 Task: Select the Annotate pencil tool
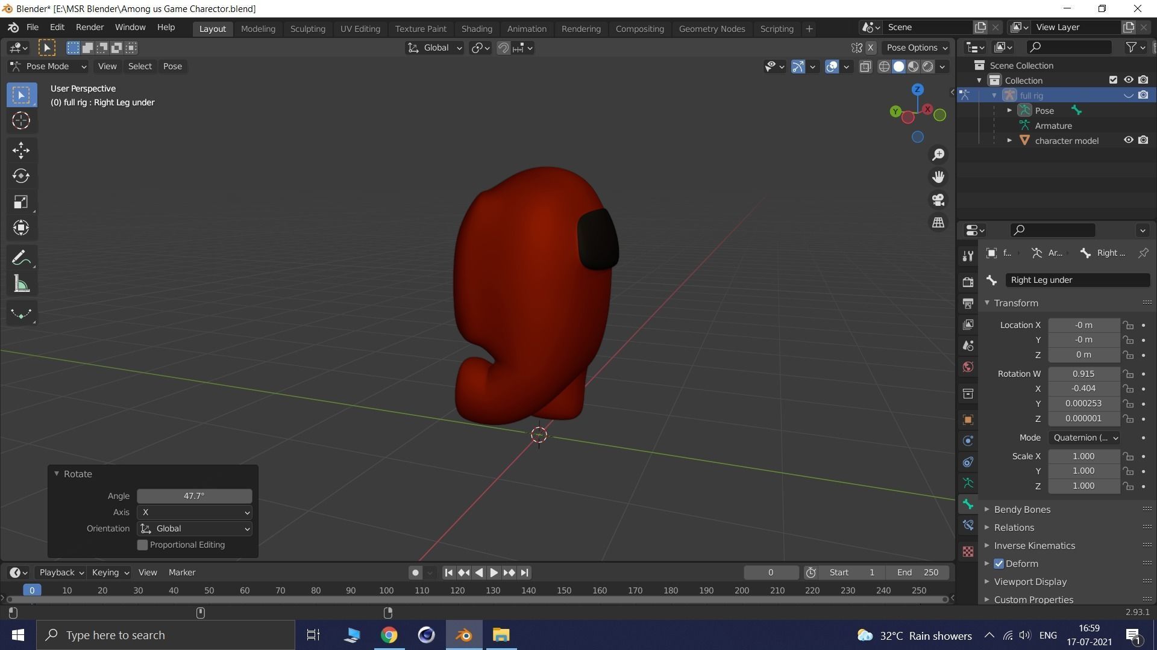click(21, 258)
